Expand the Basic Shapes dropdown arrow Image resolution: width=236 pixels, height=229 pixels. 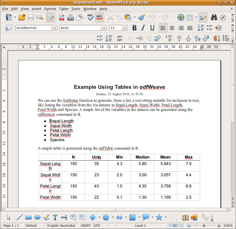[99, 217]
